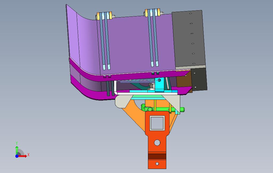Pick the large round hole in the orange-red bracket

157,142
